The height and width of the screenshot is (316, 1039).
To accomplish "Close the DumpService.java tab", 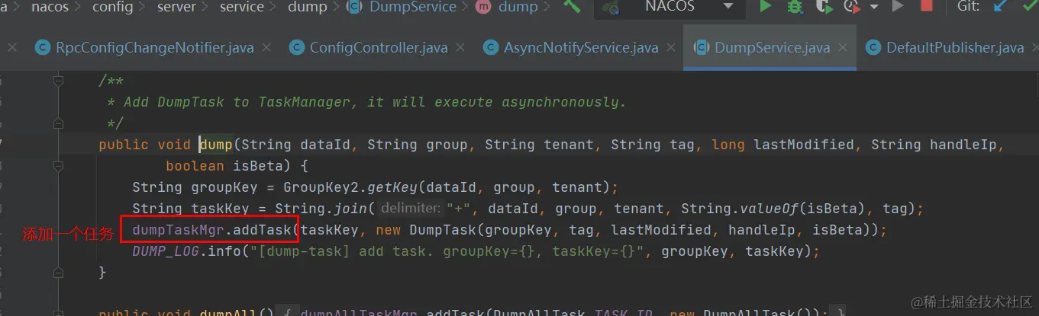I will [x=844, y=47].
